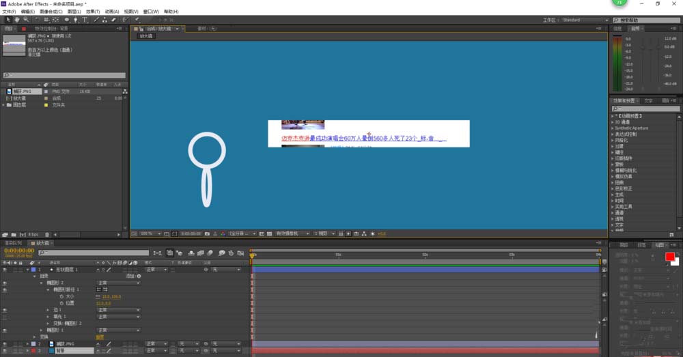The height and width of the screenshot is (357, 683).
Task: Open the 编辑(E) menu
Action: pyautogui.click(x=28, y=12)
